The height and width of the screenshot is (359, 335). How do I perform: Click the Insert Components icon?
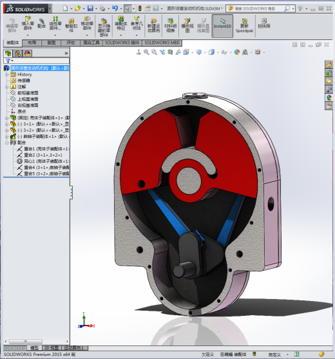[28, 23]
